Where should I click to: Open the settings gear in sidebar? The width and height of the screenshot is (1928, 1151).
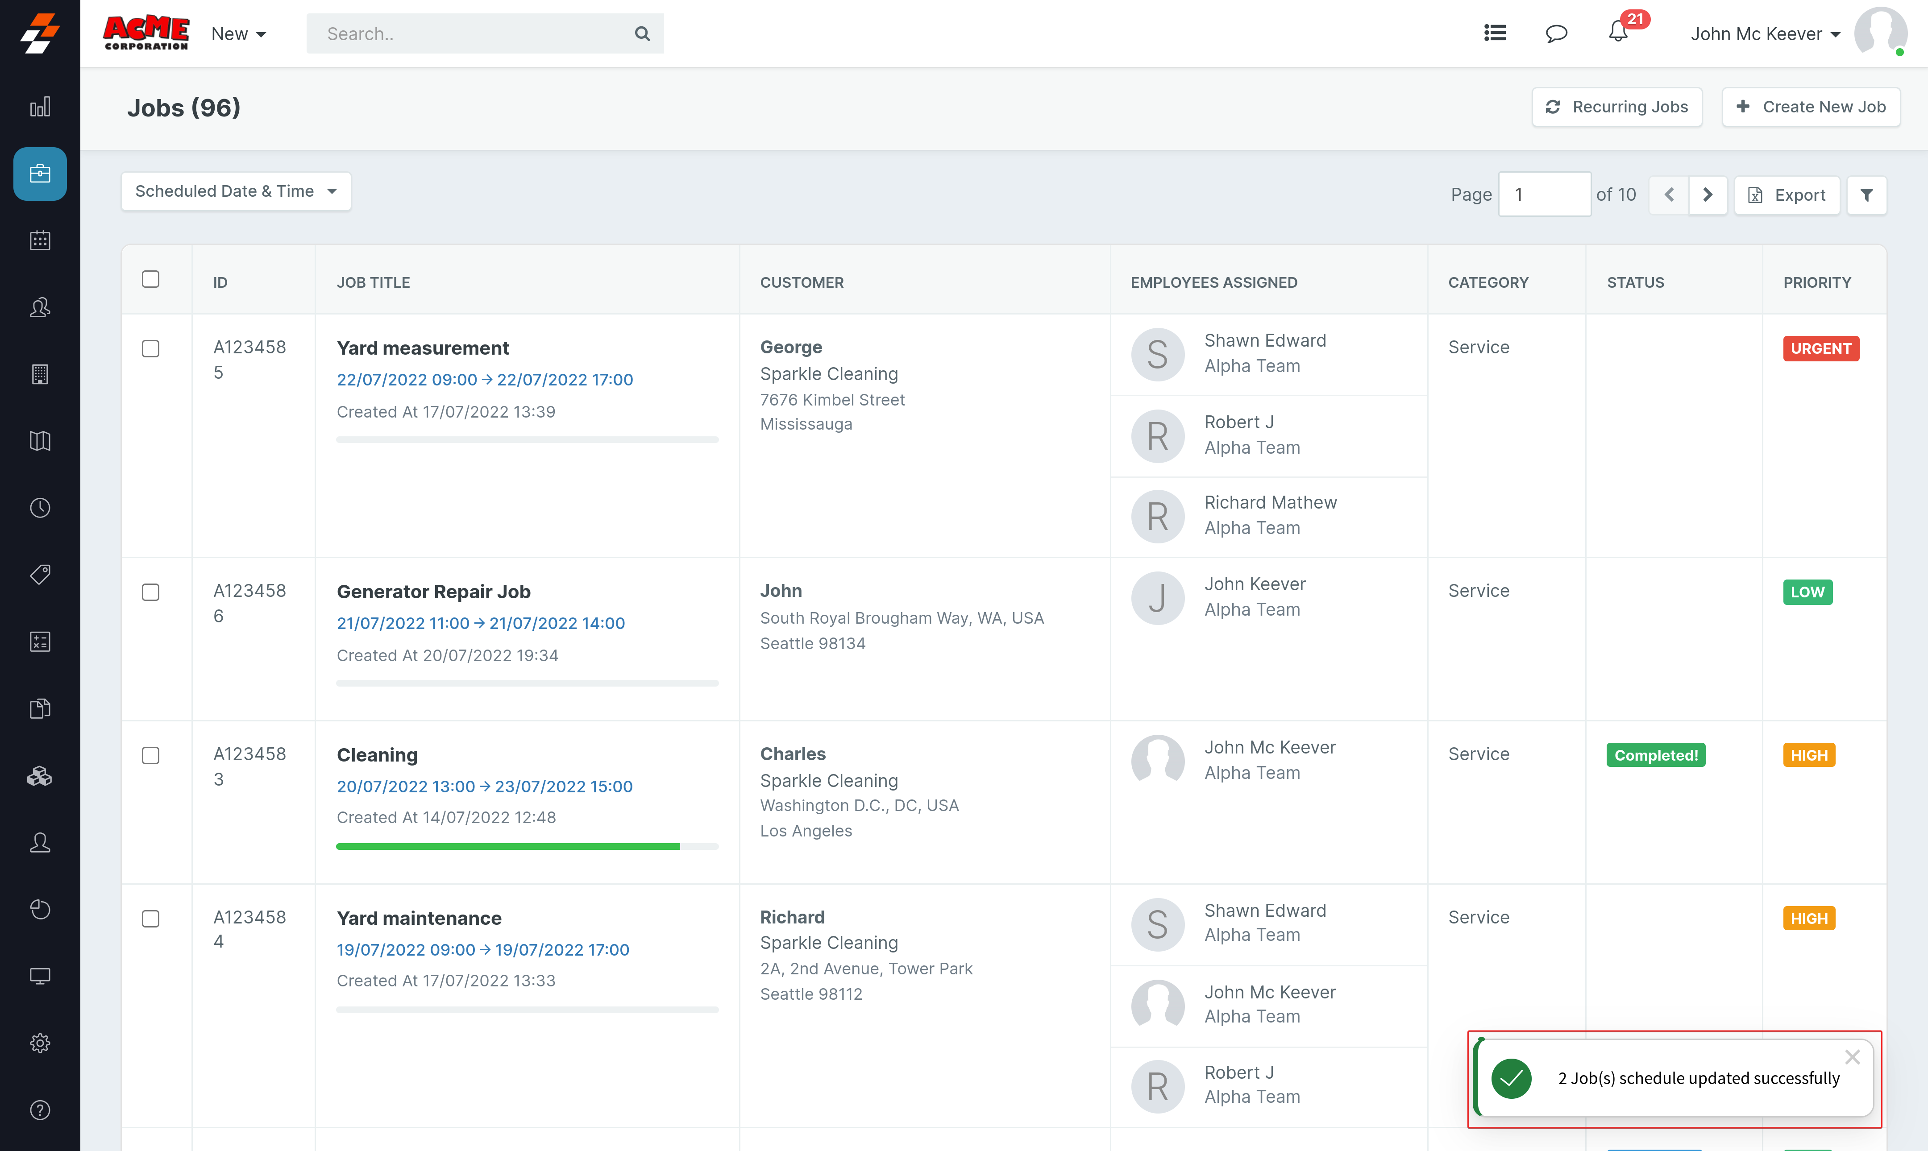pyautogui.click(x=40, y=1043)
